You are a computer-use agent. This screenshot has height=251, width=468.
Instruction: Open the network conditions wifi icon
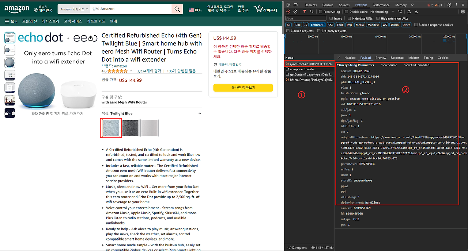tap(400, 12)
